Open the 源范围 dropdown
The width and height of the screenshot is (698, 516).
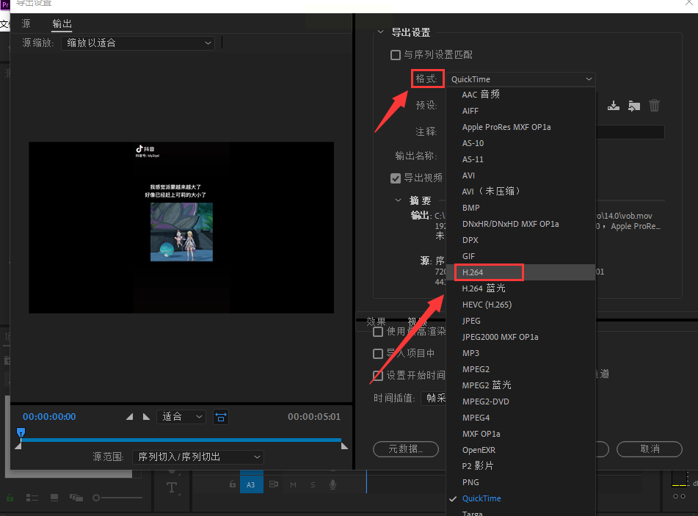[197, 457]
